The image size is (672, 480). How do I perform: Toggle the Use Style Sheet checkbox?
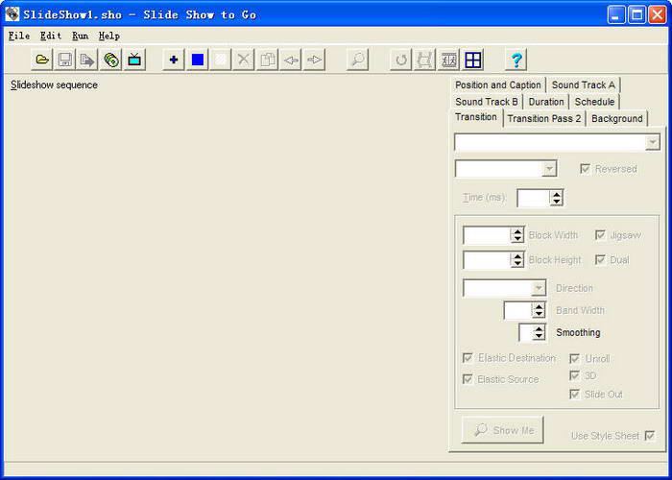pos(650,436)
